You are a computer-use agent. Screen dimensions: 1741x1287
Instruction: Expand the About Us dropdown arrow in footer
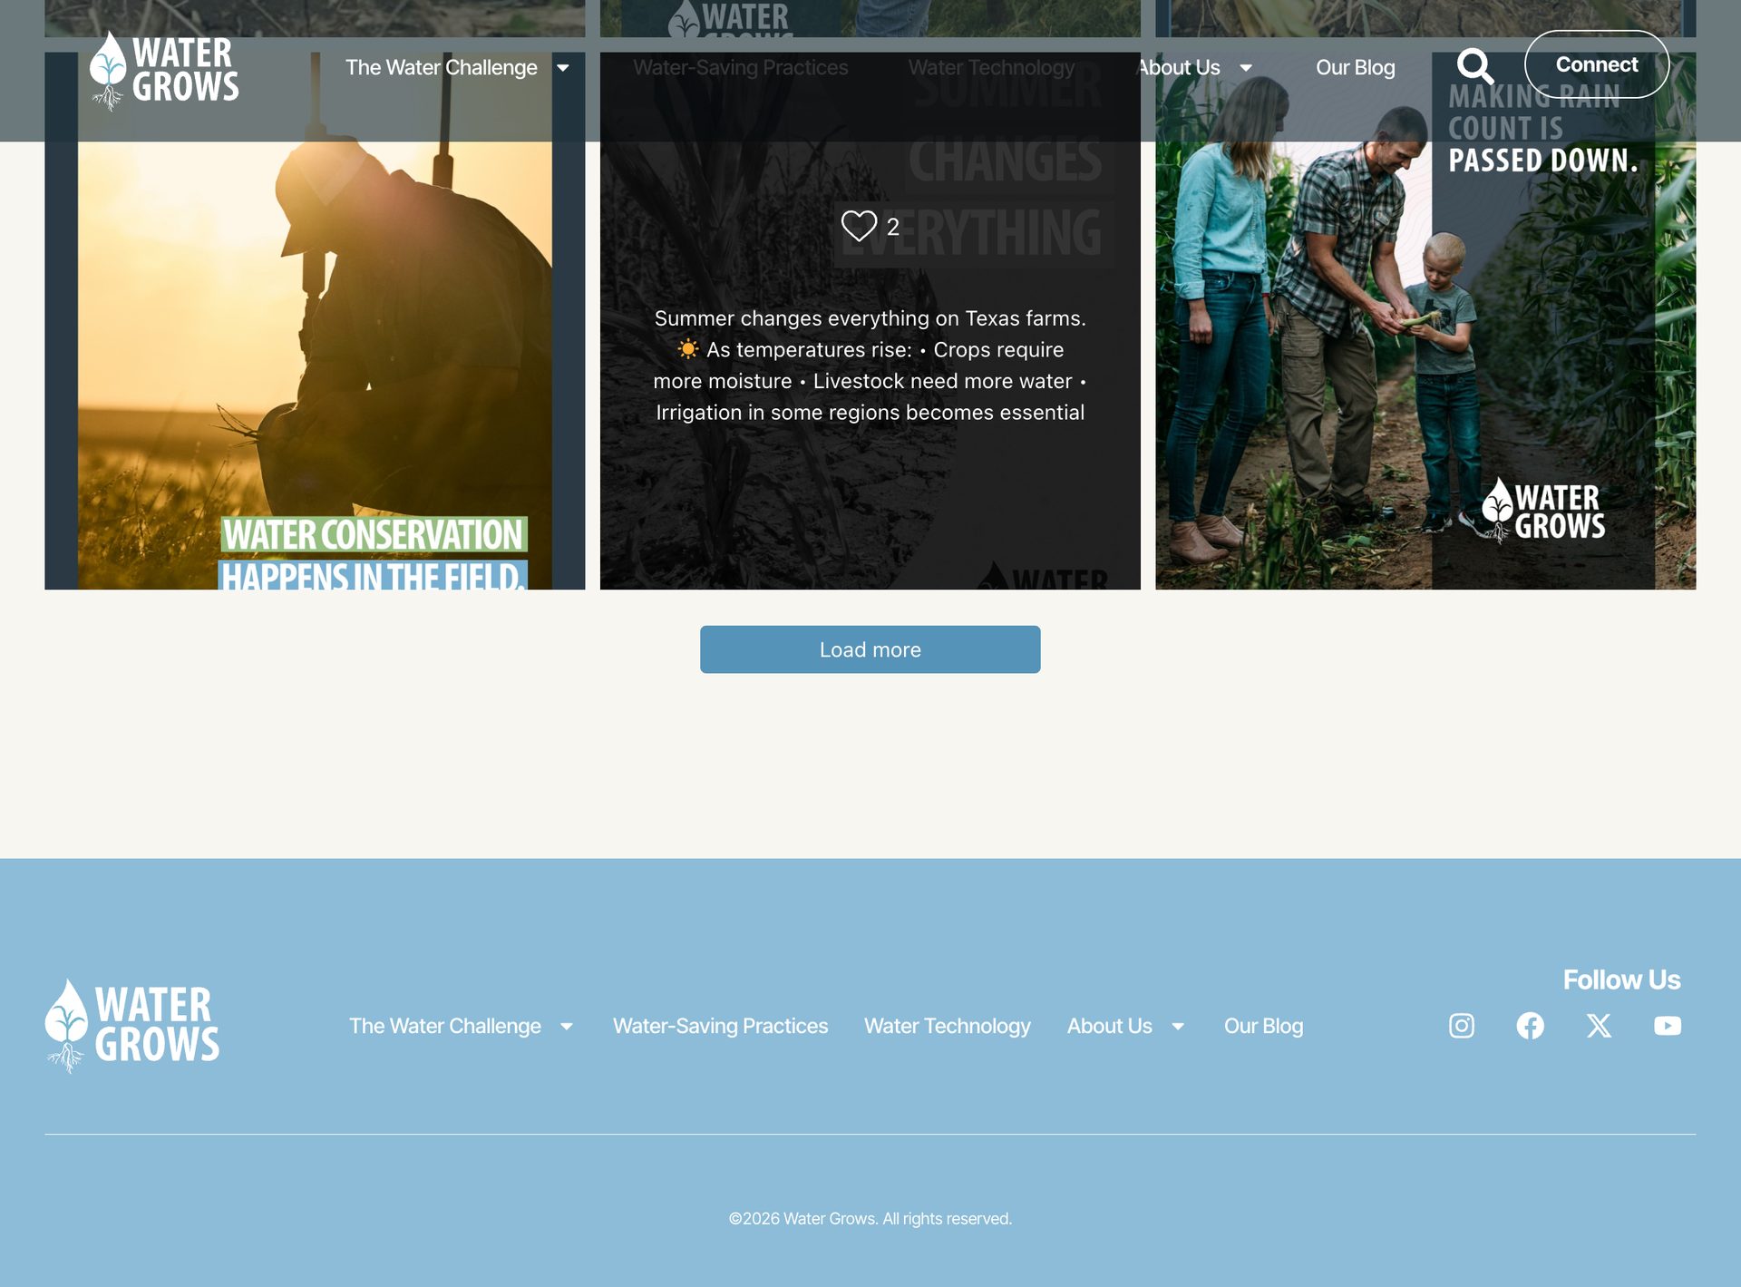[1178, 1027]
